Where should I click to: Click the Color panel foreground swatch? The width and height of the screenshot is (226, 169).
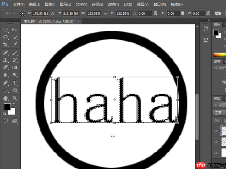(216, 33)
